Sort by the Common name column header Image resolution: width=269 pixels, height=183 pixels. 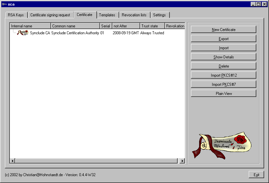75,26
